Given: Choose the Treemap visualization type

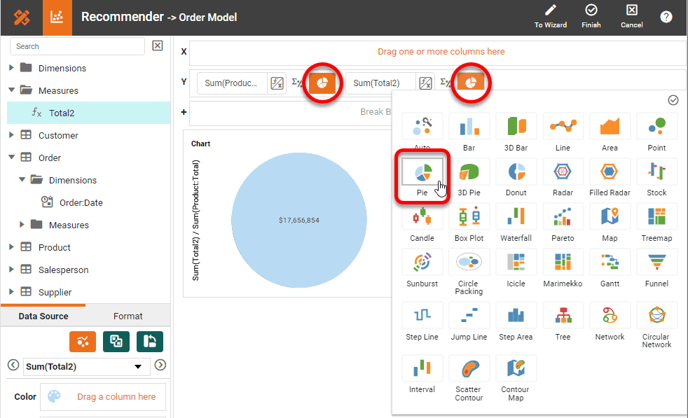Looking at the screenshot, I should (x=656, y=217).
